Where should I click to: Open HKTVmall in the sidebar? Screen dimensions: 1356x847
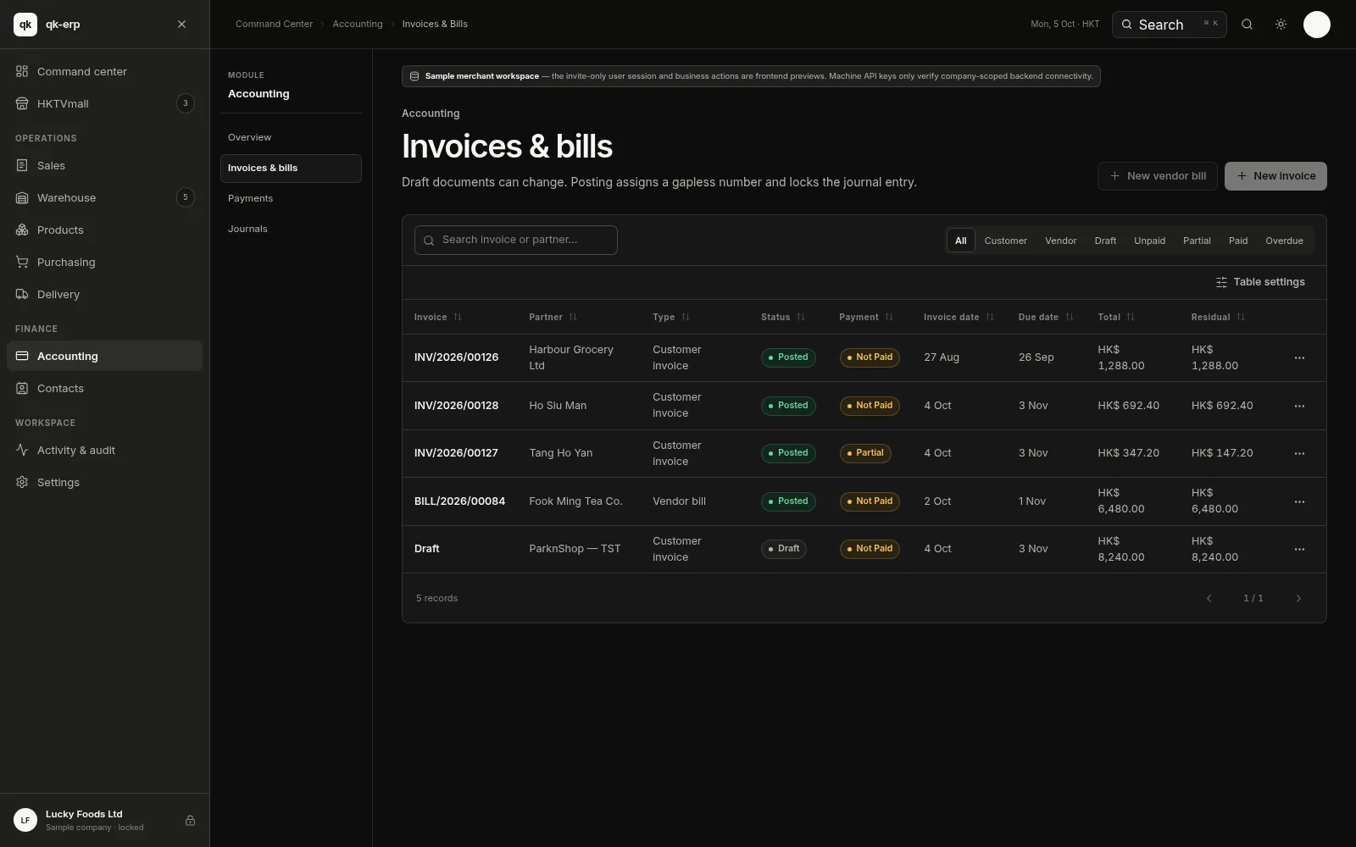point(104,103)
